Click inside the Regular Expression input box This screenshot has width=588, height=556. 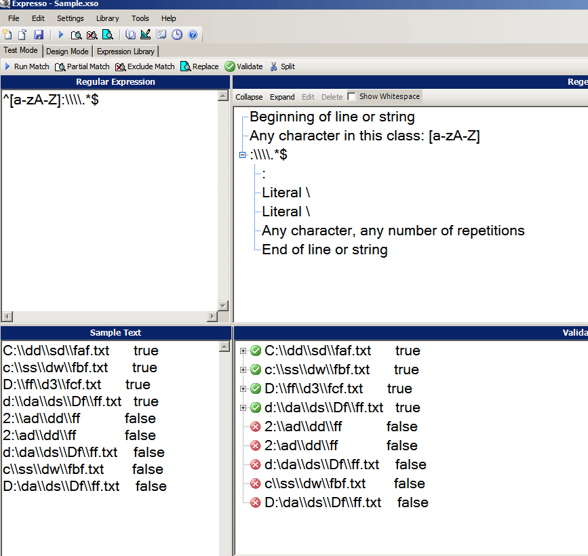[x=109, y=201]
